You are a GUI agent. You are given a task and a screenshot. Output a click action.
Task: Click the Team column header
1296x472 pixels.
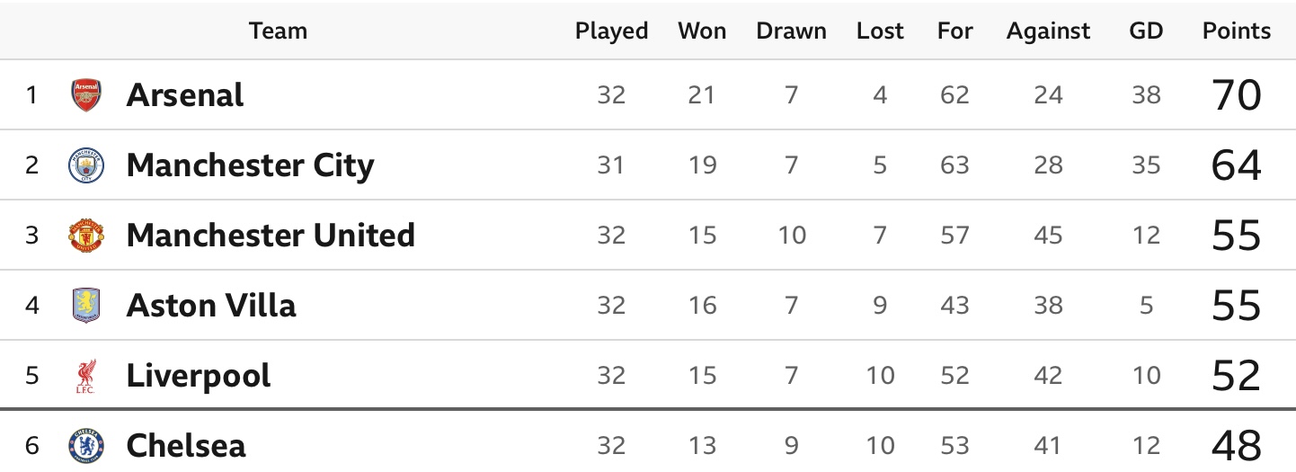point(278,31)
